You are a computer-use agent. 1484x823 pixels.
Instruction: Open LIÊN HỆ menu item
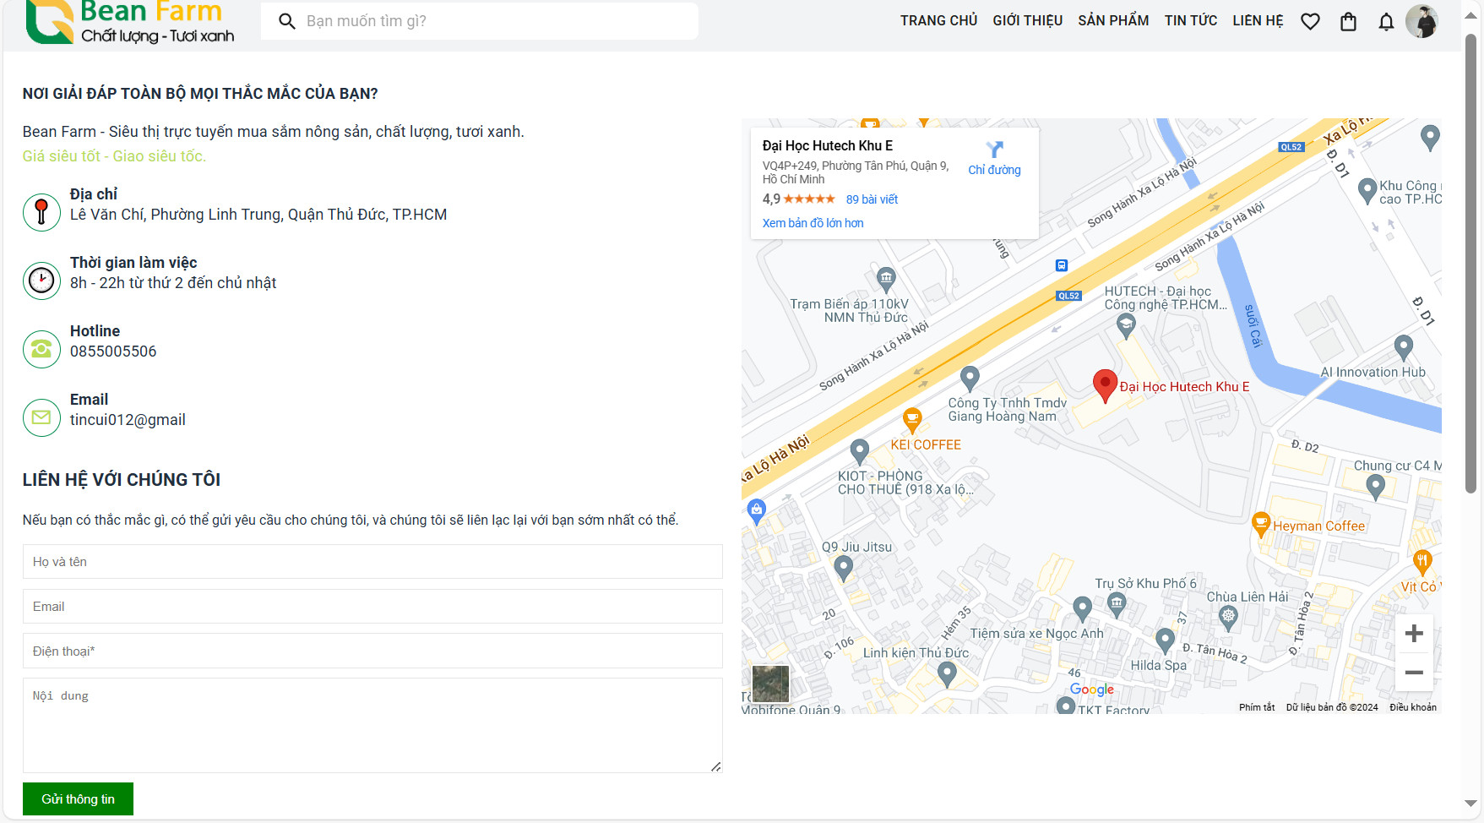[x=1258, y=21]
